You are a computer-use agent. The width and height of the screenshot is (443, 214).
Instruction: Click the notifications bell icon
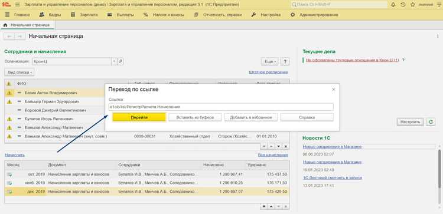point(393,5)
